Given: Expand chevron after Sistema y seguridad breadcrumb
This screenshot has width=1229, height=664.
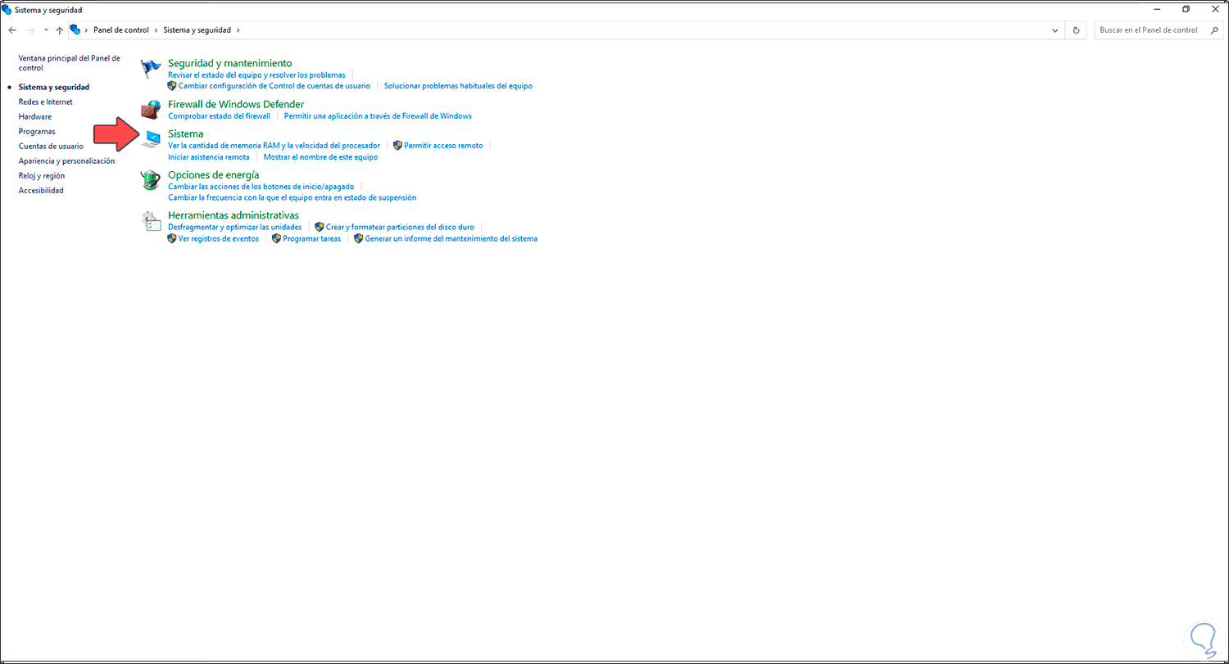Looking at the screenshot, I should [238, 30].
